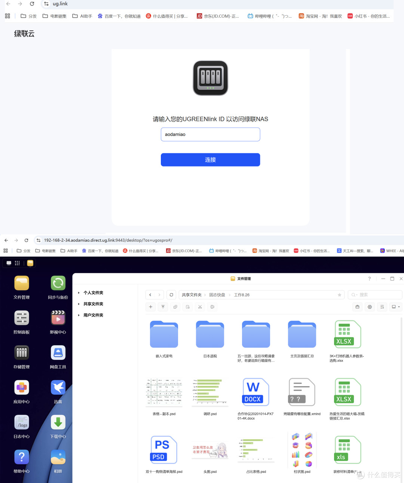
Task: Click the task box icon beside settings gear
Action: point(357,307)
